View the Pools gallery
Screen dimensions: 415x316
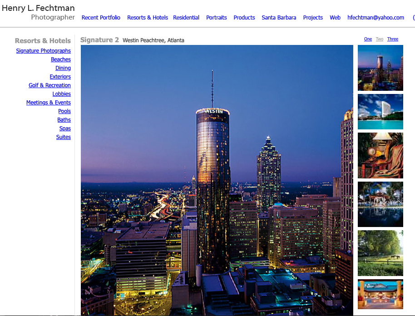click(x=64, y=111)
